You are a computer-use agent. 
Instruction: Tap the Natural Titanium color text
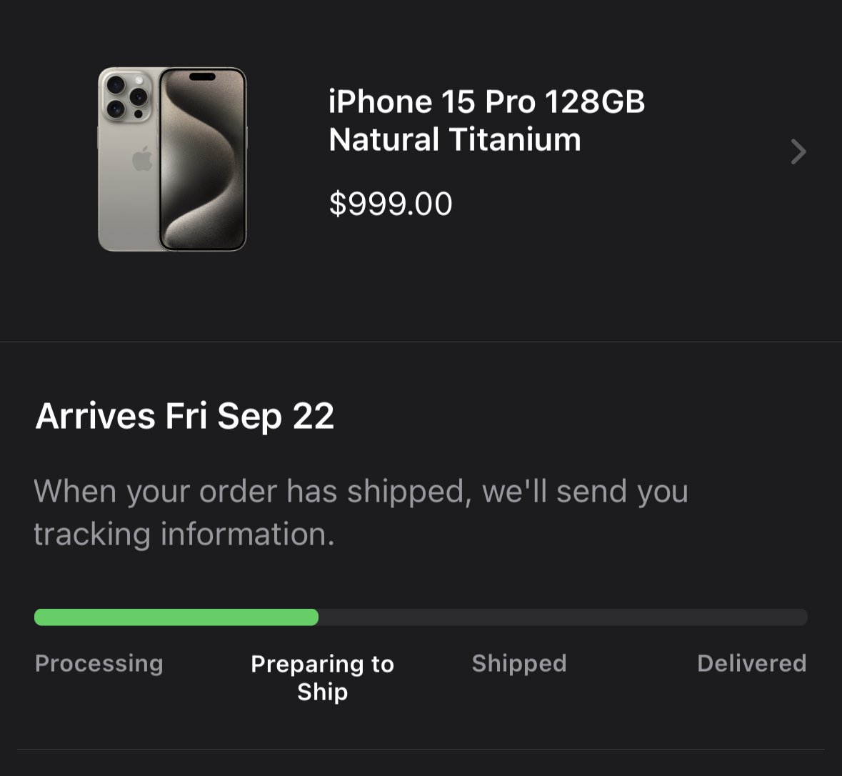[x=455, y=140]
